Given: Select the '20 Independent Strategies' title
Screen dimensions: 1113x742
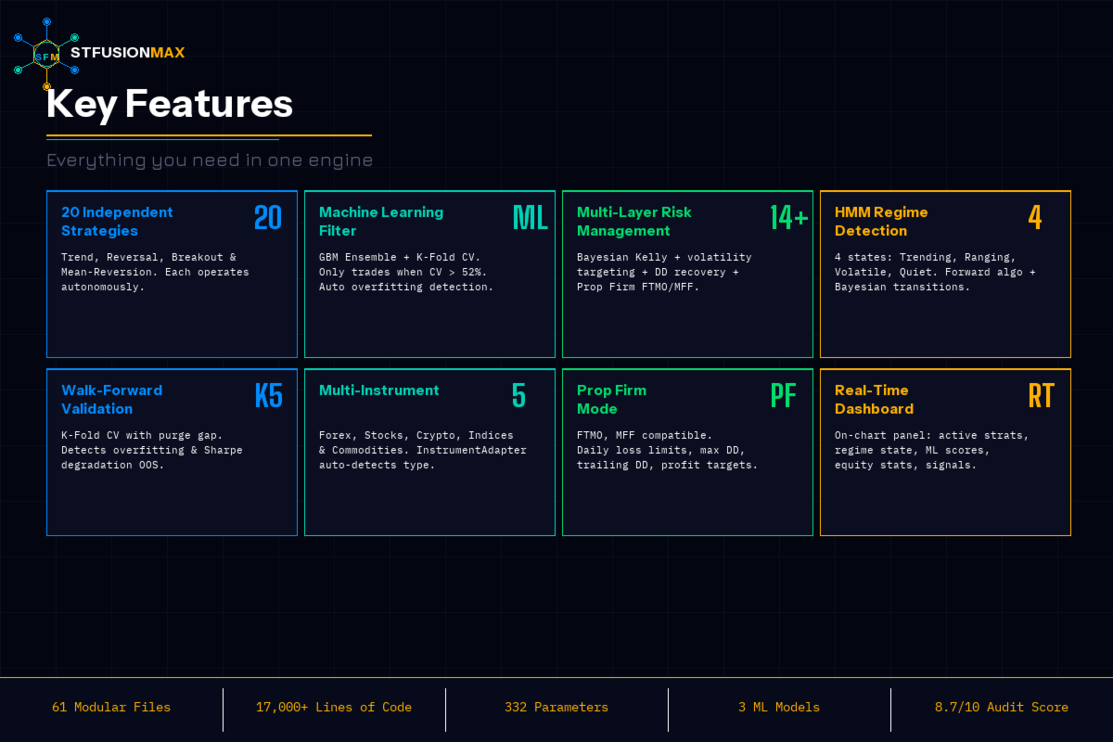Looking at the screenshot, I should click(x=117, y=222).
